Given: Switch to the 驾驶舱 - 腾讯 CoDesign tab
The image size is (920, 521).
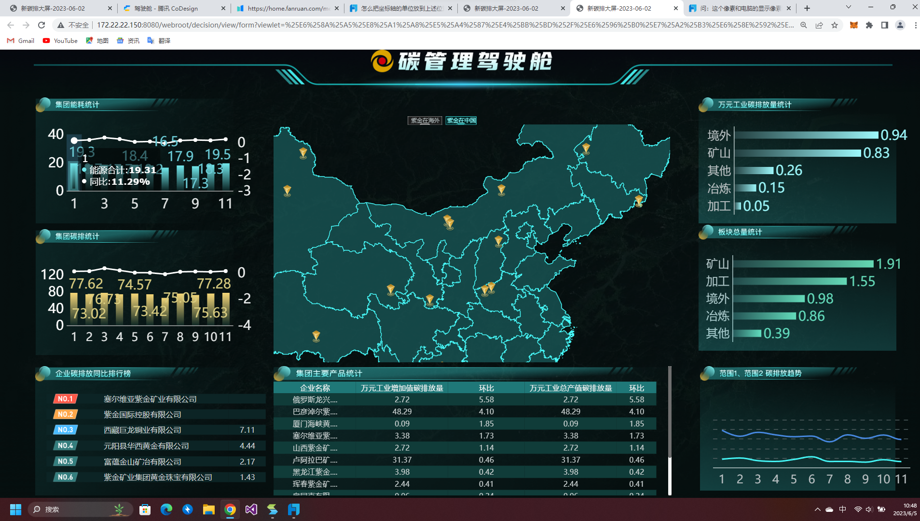Looking at the screenshot, I should (x=173, y=8).
